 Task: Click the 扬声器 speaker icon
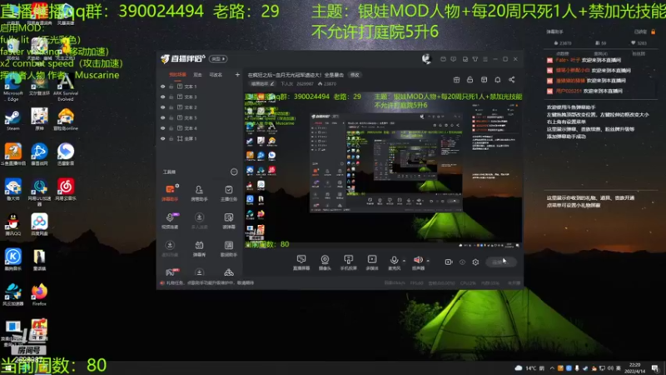tap(418, 260)
